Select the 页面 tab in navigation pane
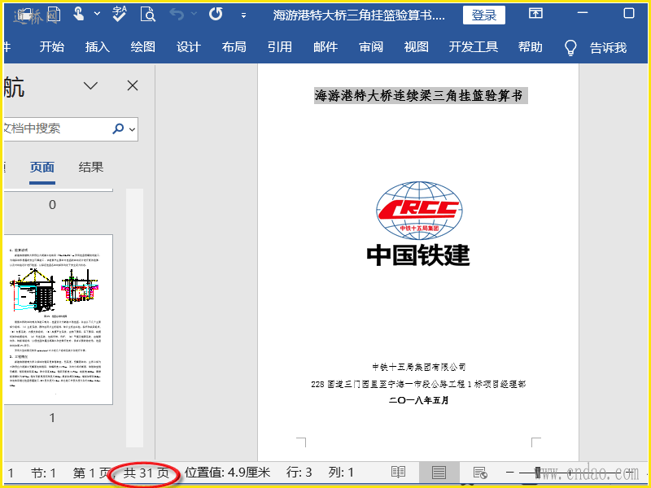 coord(42,168)
